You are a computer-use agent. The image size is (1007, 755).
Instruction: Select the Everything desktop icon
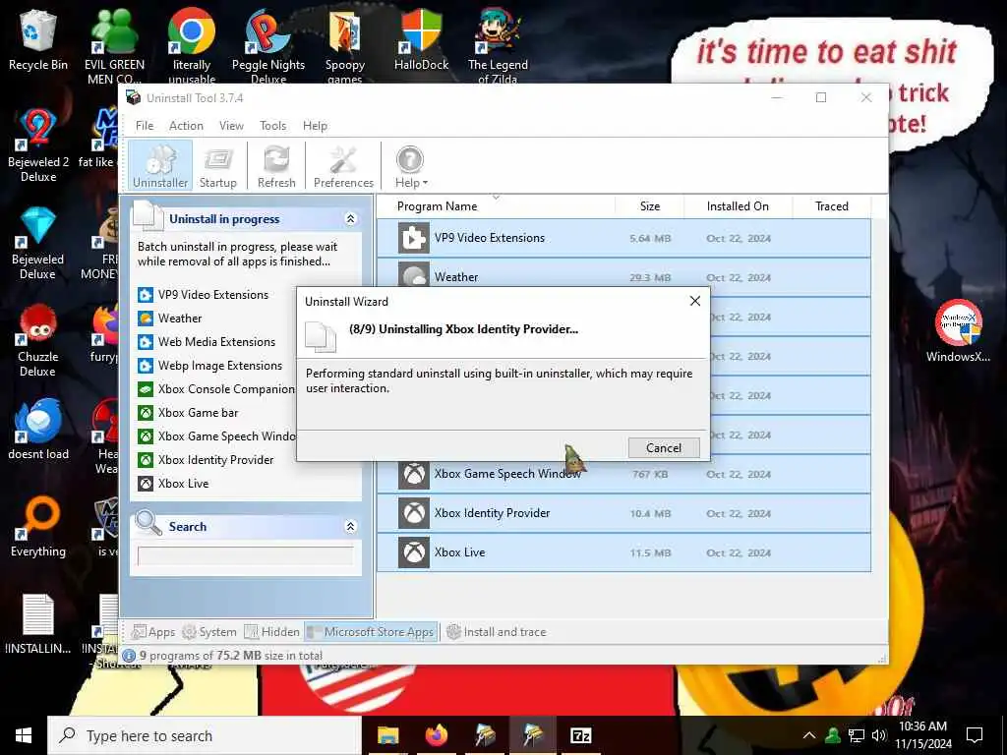pos(38,527)
